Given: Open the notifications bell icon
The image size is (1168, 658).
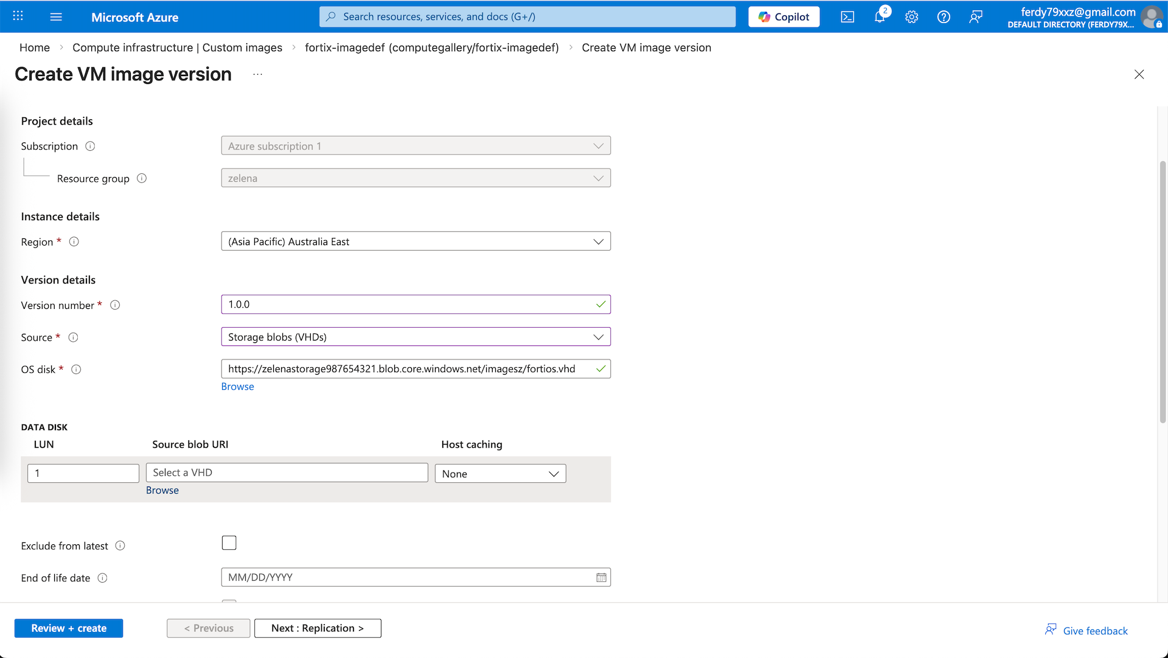Looking at the screenshot, I should tap(880, 17).
